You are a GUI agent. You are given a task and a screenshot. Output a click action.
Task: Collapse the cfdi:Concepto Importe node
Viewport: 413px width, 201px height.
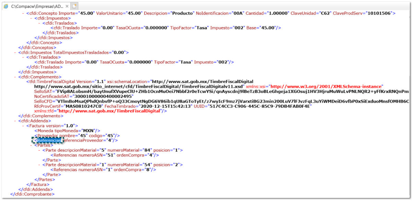23,13
